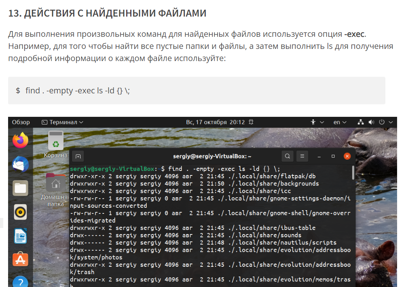The height and width of the screenshot is (287, 408).
Task: Open the calendar from date Вс, 17 октября 20:12
Action: click(216, 122)
